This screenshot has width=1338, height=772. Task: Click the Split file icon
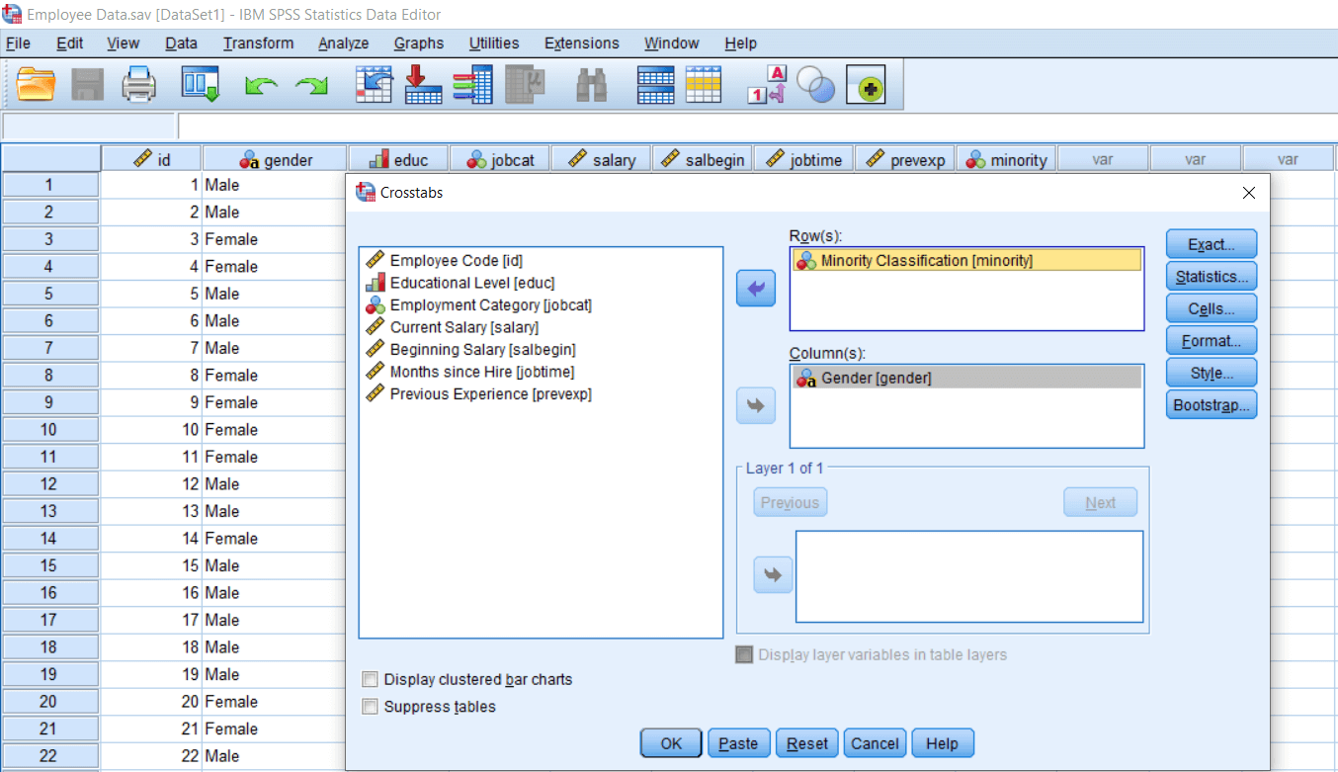click(655, 85)
